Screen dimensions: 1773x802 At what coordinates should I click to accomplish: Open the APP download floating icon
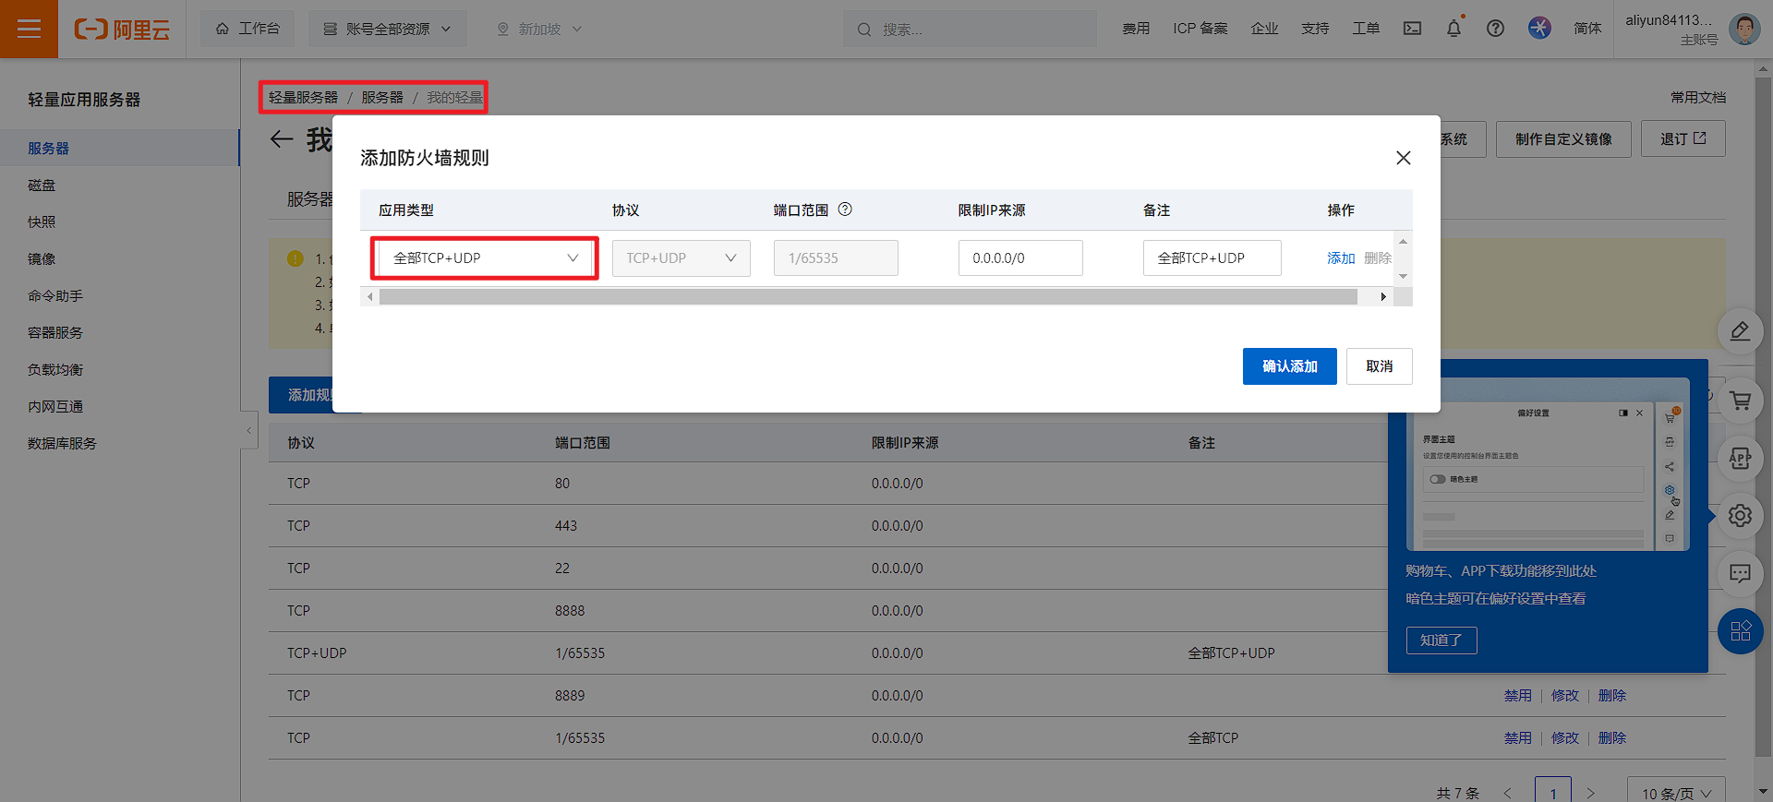tap(1740, 459)
